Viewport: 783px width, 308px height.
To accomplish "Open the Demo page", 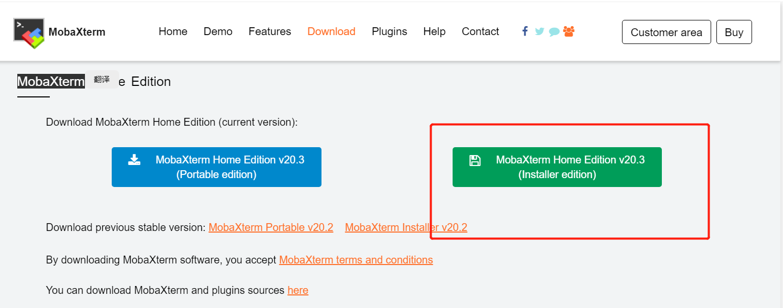I will coord(218,31).
